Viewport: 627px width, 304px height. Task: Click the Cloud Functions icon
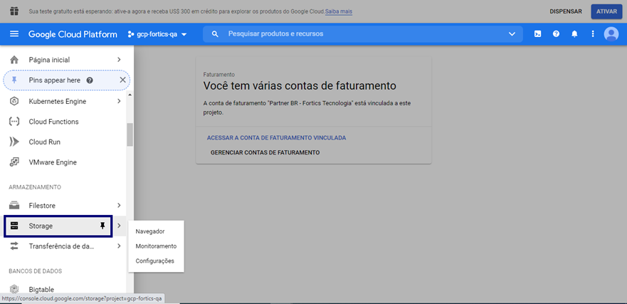pos(14,122)
